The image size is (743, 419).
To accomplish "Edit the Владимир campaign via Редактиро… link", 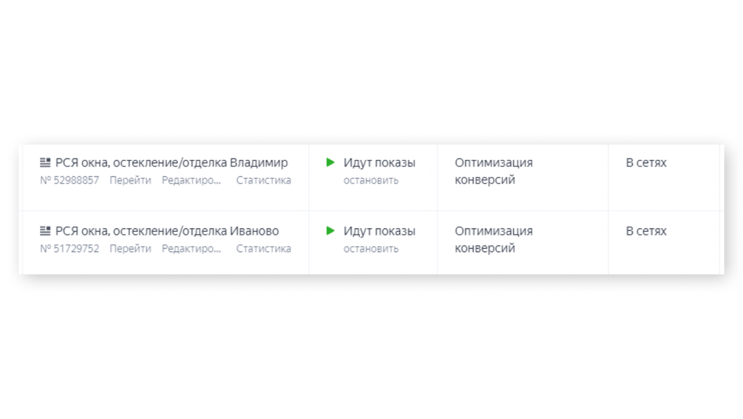I will pyautogui.click(x=191, y=180).
